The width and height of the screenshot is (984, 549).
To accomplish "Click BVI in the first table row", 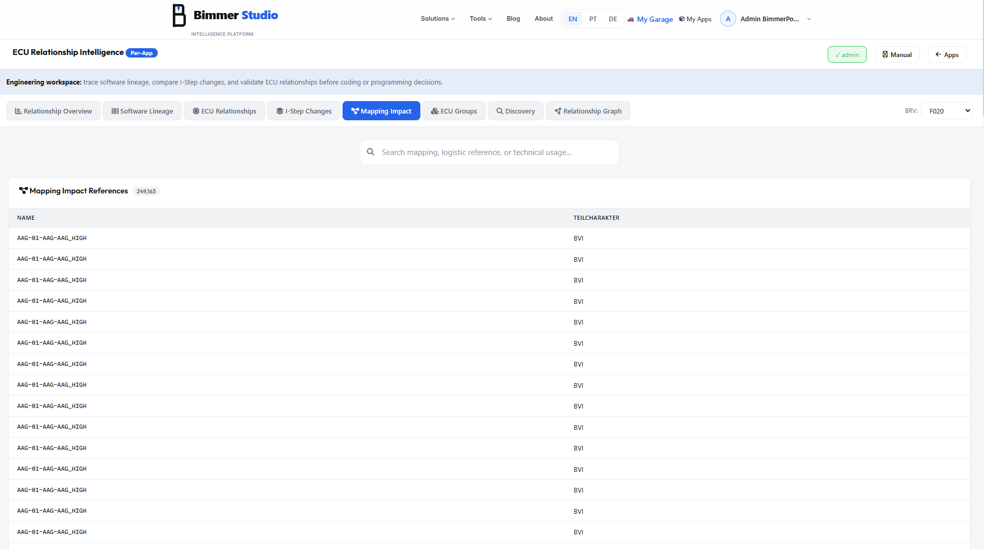I will tap(578, 238).
